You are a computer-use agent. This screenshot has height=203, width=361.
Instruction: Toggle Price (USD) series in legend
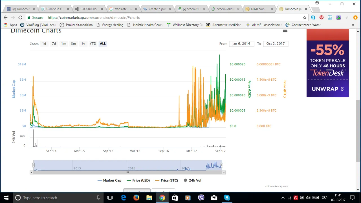coord(138,180)
